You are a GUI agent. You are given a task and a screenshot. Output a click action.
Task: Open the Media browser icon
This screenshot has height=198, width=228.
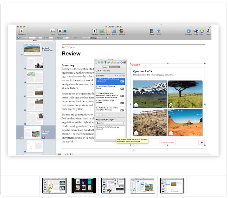tap(196, 31)
